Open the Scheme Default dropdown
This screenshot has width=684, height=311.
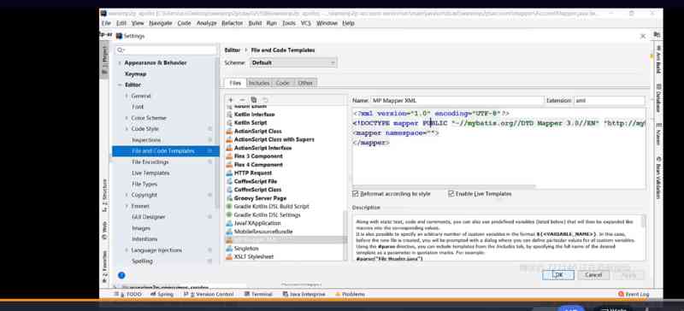point(293,63)
